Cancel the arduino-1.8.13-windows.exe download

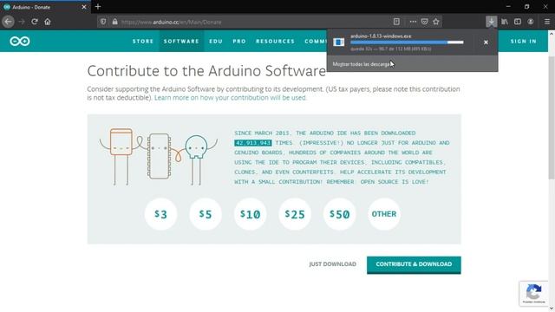coord(486,42)
